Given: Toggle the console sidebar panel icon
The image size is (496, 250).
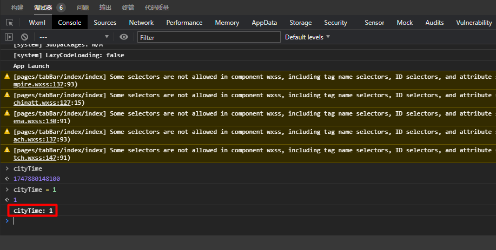Looking at the screenshot, I should [x=9, y=37].
